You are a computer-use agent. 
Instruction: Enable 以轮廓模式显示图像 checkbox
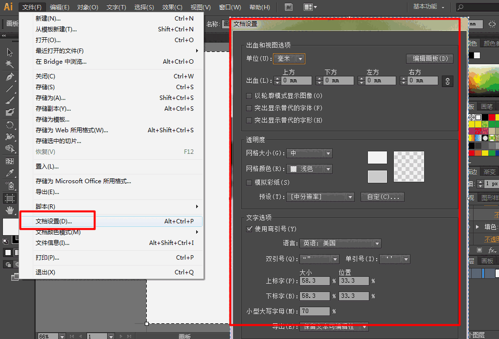(249, 96)
